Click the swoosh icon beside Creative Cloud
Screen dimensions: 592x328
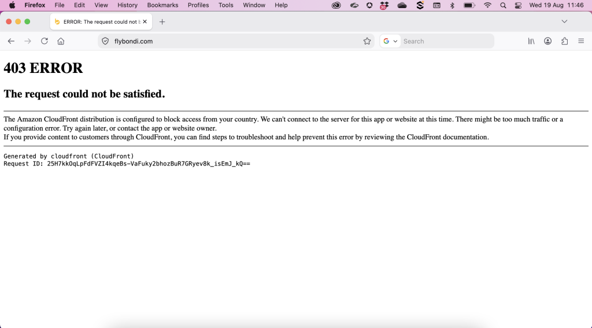pyautogui.click(x=354, y=5)
